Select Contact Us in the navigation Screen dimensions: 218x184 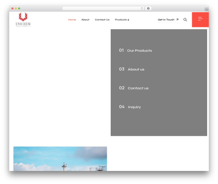[102, 20]
